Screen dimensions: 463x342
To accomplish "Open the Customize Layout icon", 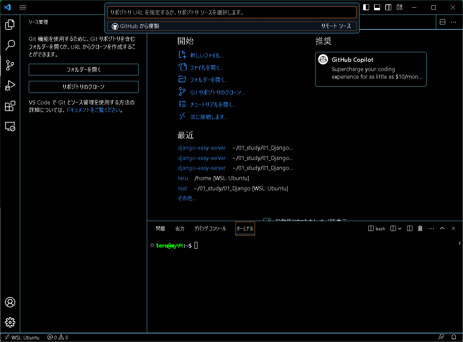I will (400, 7).
